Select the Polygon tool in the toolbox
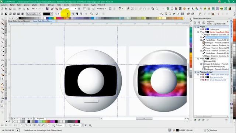The width and height of the screenshot is (236, 133). coord(3,55)
